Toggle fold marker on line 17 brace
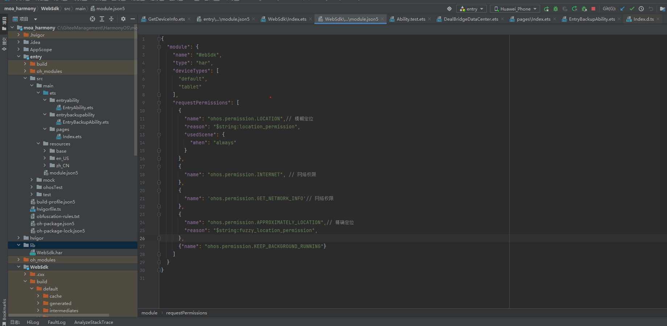 (159, 166)
